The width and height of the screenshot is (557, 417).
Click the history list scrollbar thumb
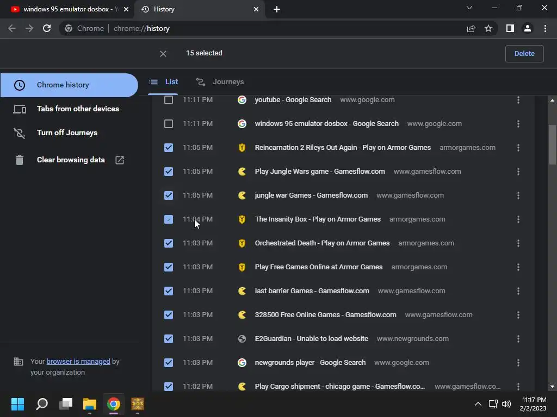click(552, 144)
